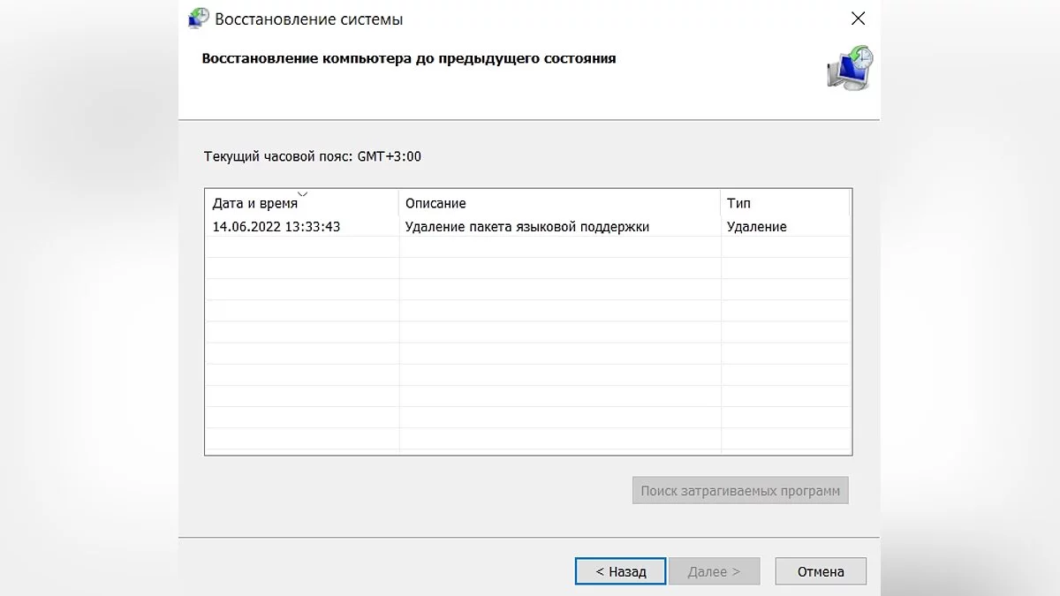Click the System Restore title bar icon
This screenshot has width=1060, height=596.
click(199, 19)
